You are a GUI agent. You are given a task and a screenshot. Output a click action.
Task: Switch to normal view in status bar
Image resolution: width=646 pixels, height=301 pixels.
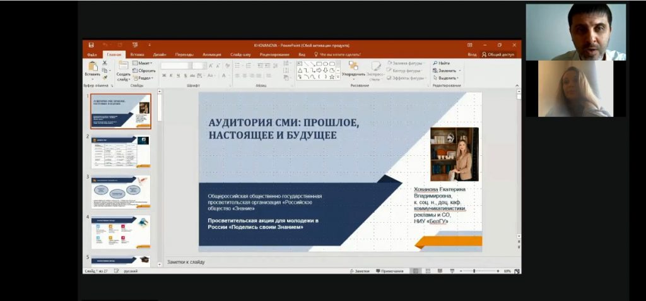[416, 271]
